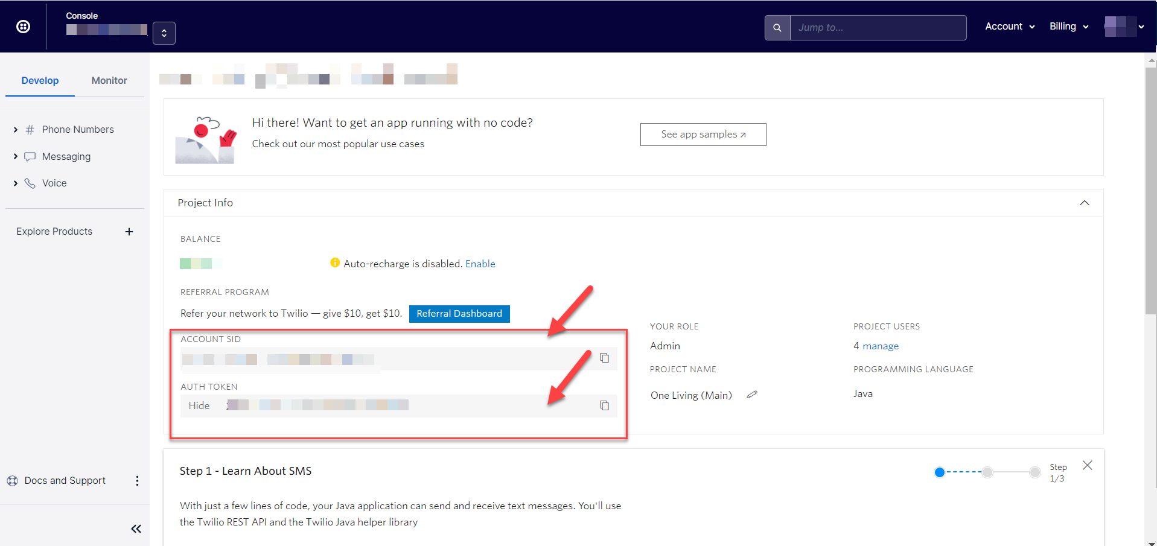Click the second step progress dot
Image resolution: width=1157 pixels, height=546 pixels.
coord(987,472)
